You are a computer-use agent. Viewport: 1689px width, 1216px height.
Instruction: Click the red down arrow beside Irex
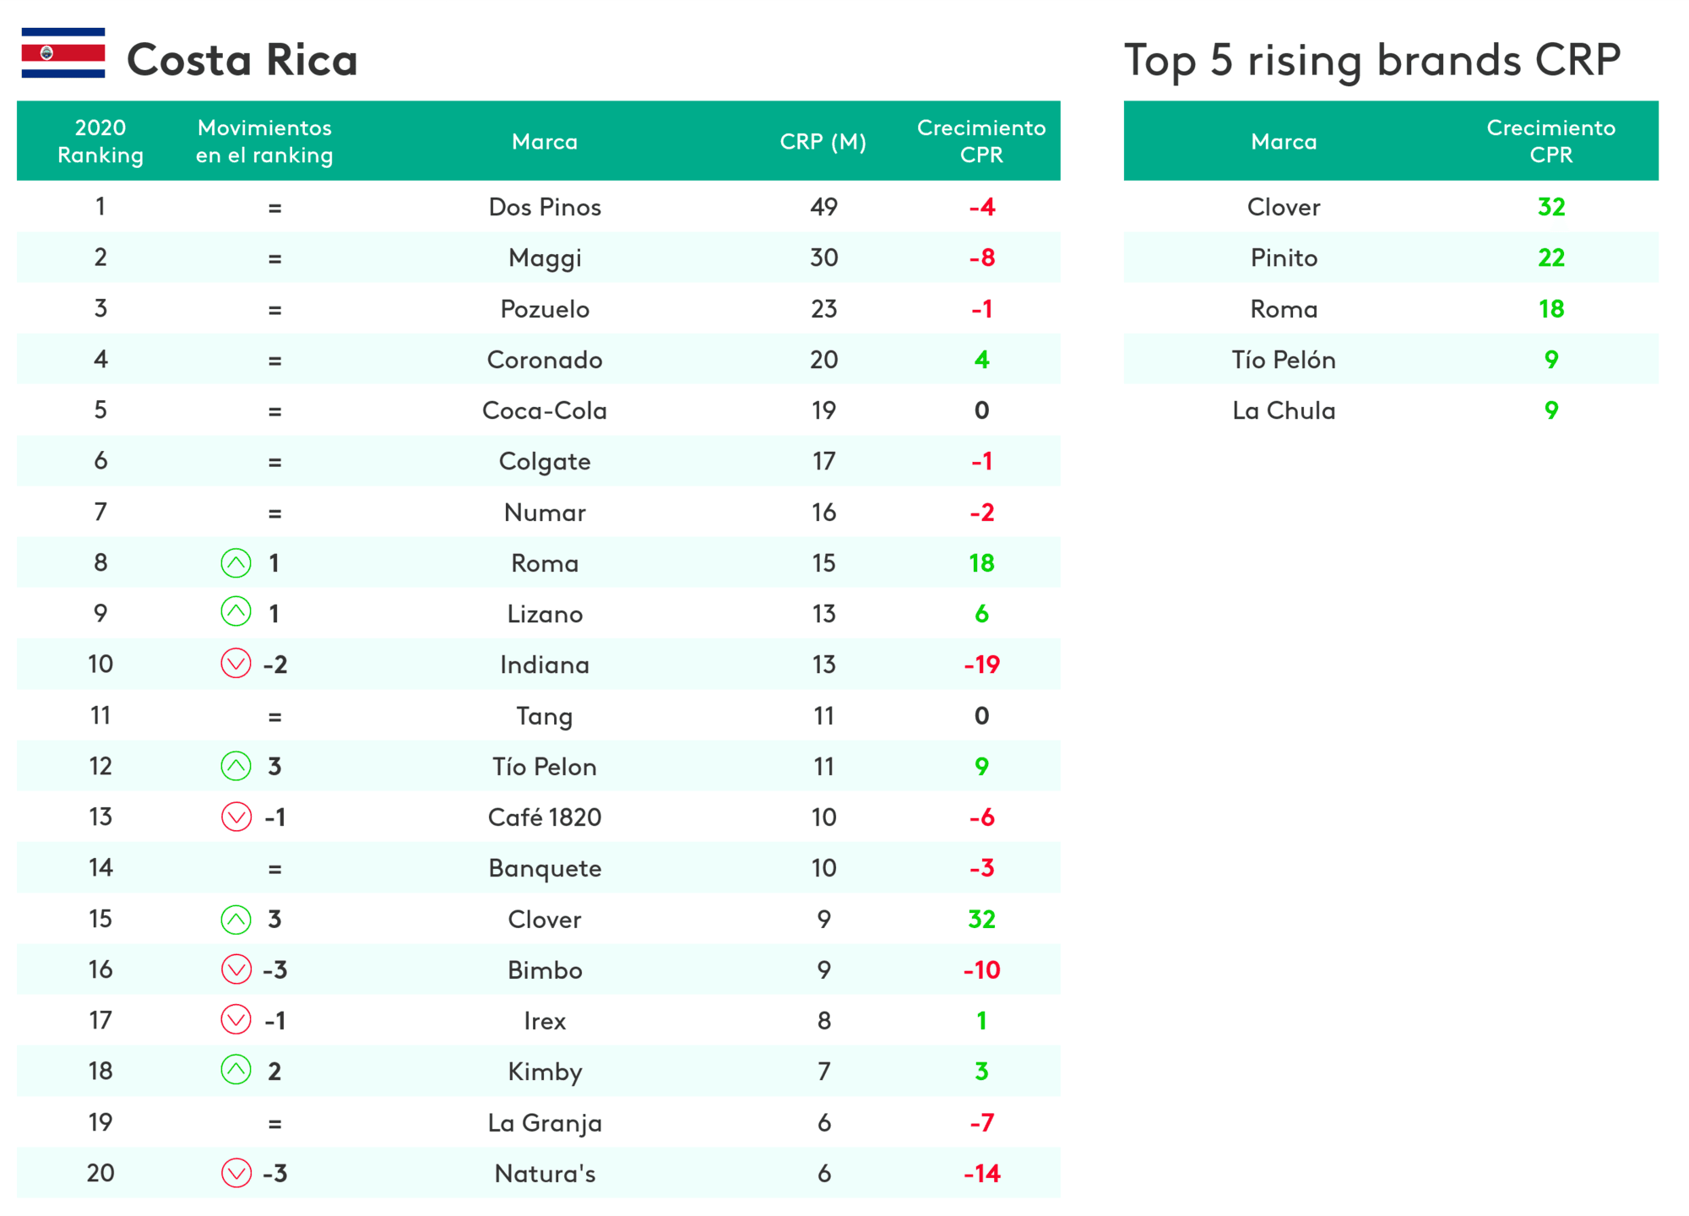tap(236, 1019)
